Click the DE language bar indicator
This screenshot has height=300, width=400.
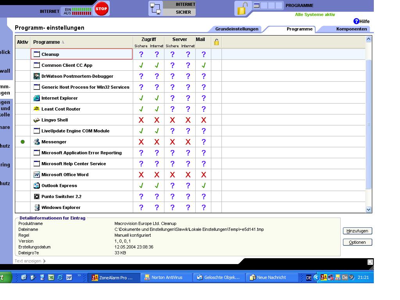(309, 278)
